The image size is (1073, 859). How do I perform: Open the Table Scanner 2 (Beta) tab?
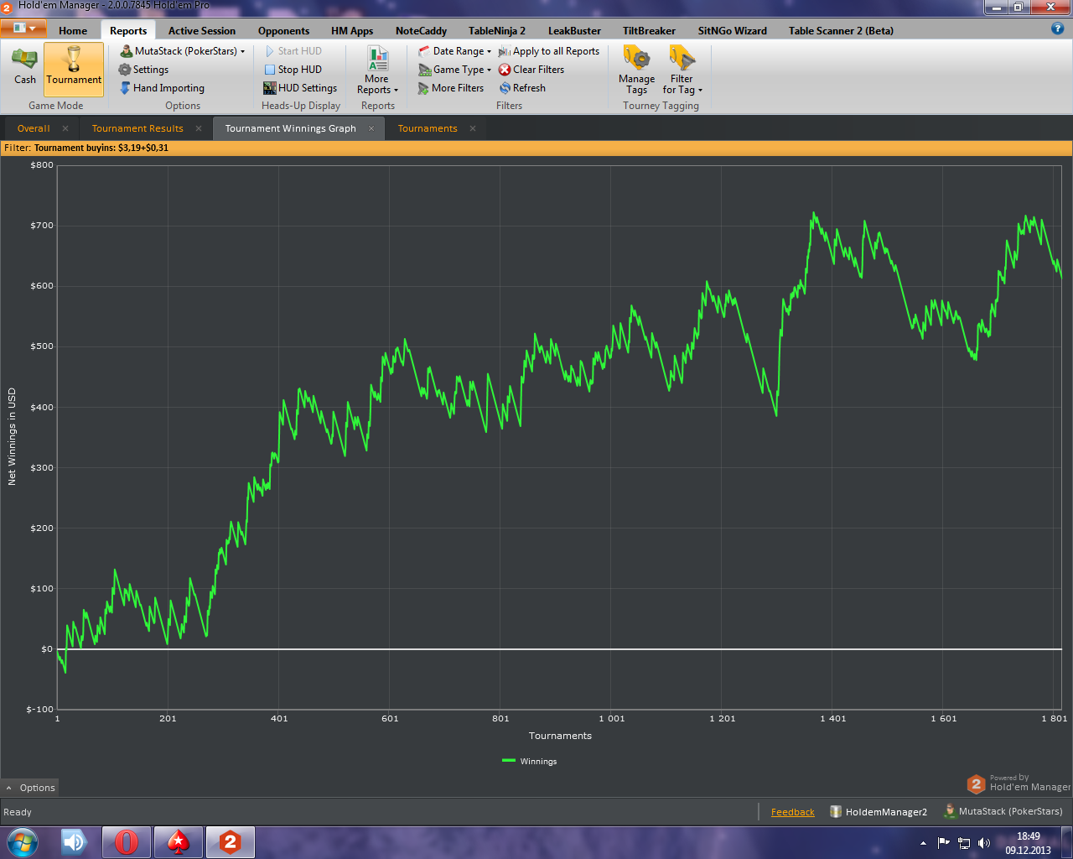tap(841, 31)
